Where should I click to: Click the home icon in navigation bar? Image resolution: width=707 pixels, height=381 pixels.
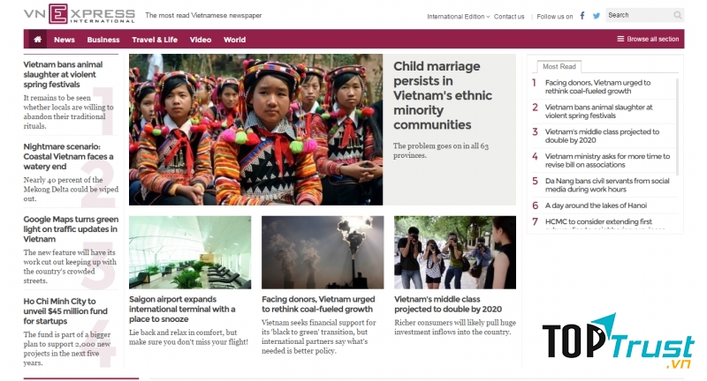(x=37, y=39)
